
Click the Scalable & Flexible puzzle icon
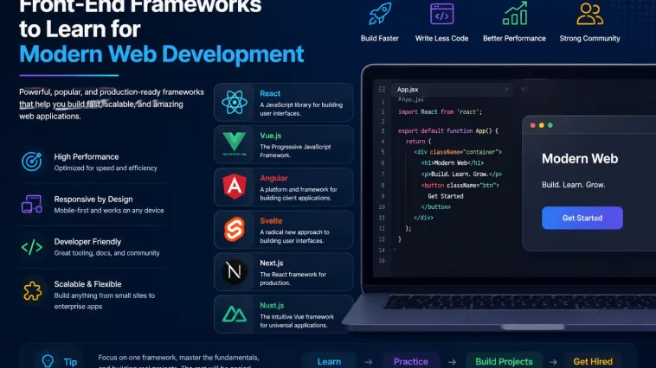click(x=32, y=291)
